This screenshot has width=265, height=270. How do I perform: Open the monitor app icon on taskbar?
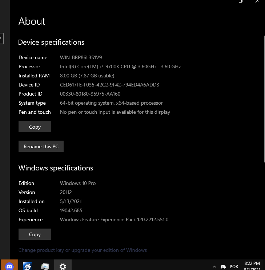tap(45, 266)
